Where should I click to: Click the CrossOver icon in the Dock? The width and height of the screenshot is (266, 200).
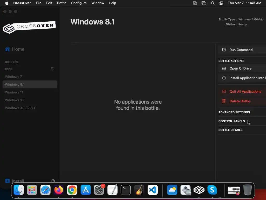point(199,190)
